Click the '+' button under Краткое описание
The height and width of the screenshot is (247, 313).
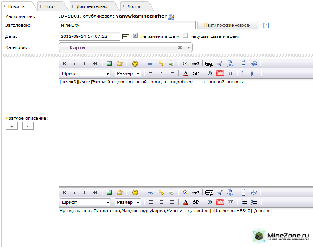pyautogui.click(x=11, y=126)
